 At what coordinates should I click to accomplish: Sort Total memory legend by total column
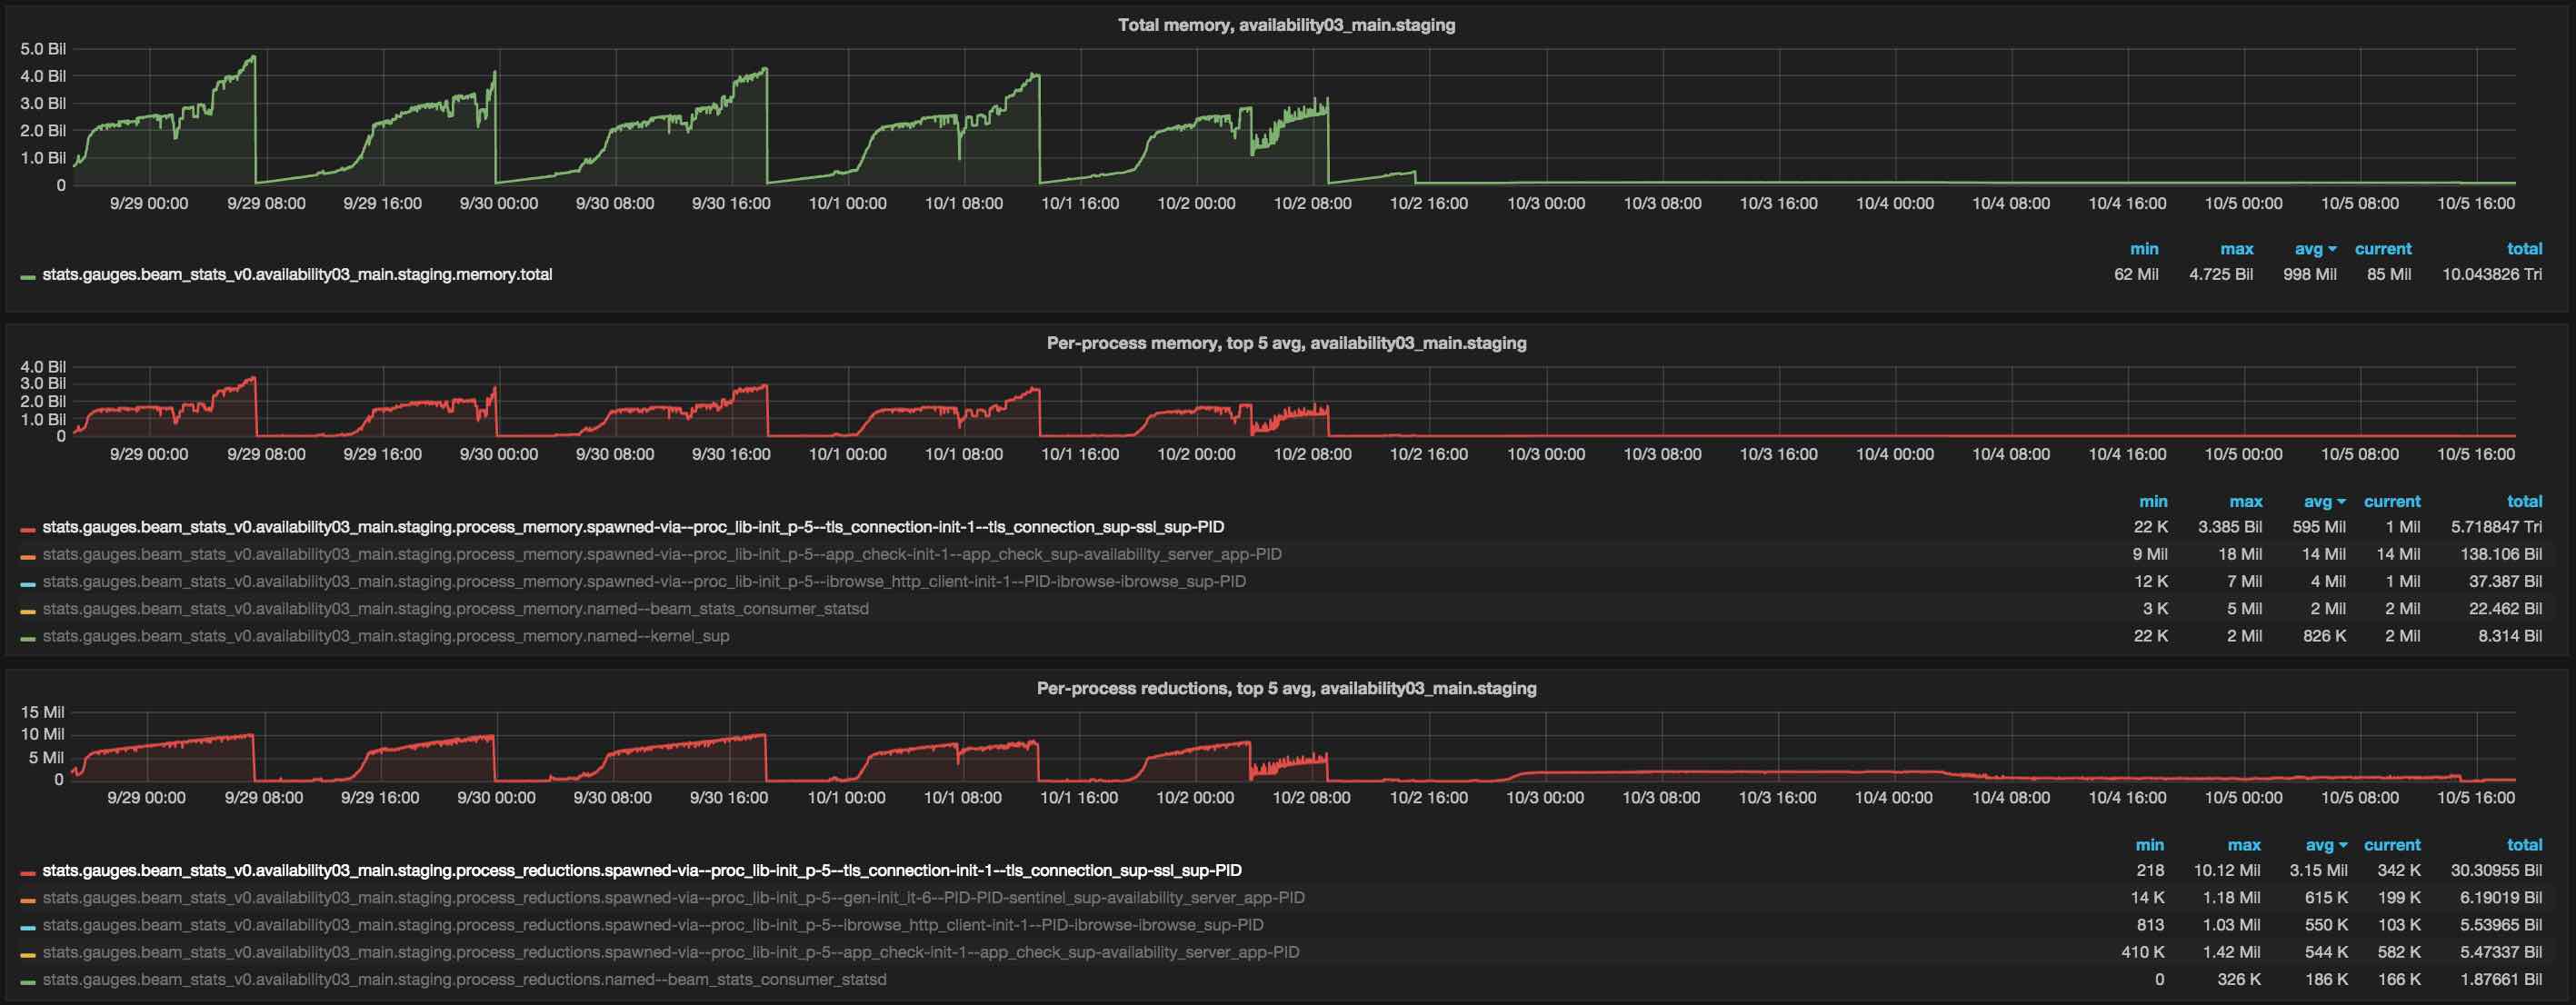pos(2524,248)
